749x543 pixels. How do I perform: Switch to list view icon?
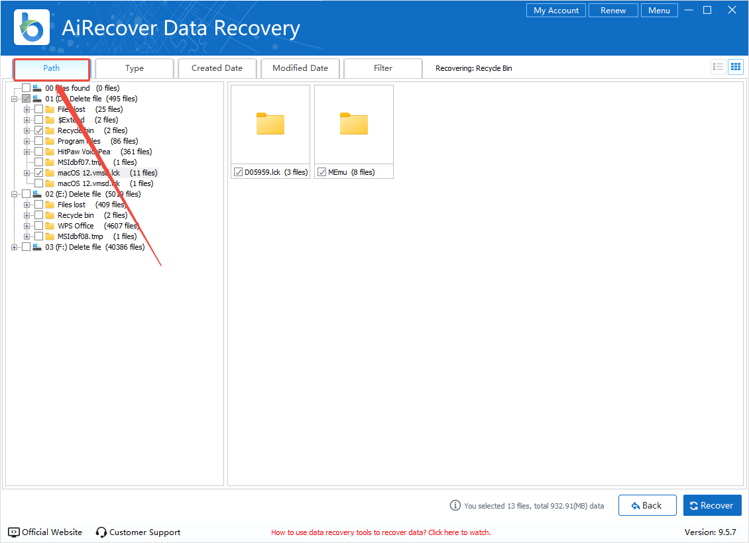718,67
